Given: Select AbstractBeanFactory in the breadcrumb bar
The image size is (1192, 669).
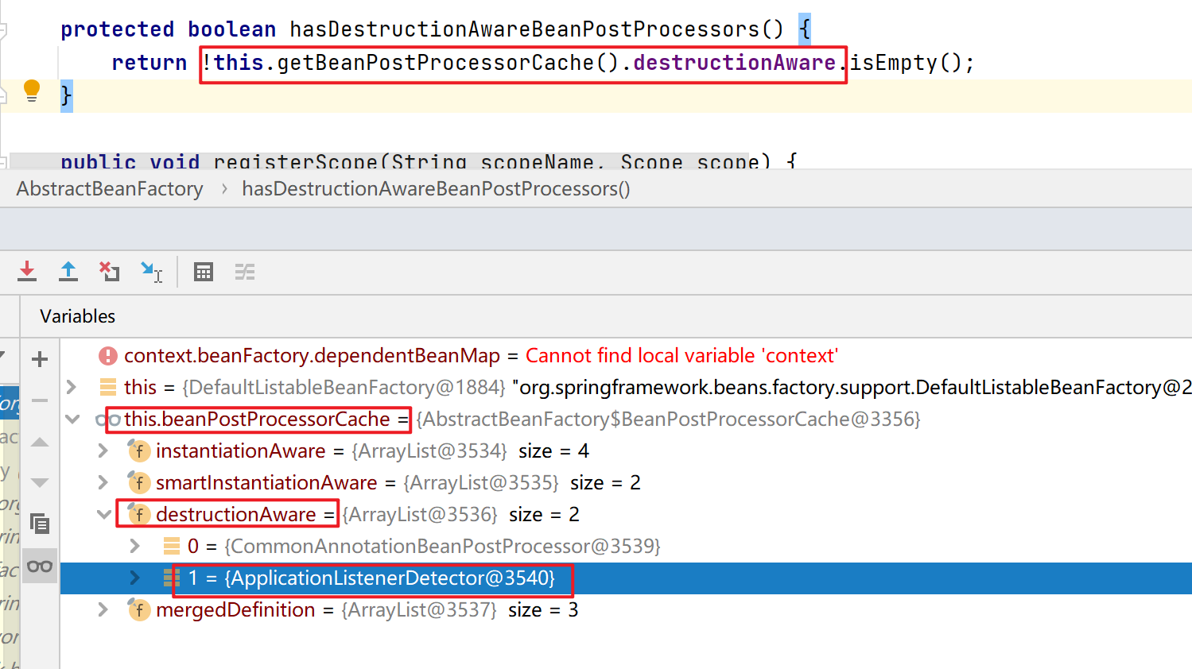Looking at the screenshot, I should [x=109, y=188].
